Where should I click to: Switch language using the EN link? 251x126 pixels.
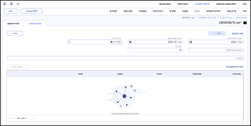(x=18, y=4)
